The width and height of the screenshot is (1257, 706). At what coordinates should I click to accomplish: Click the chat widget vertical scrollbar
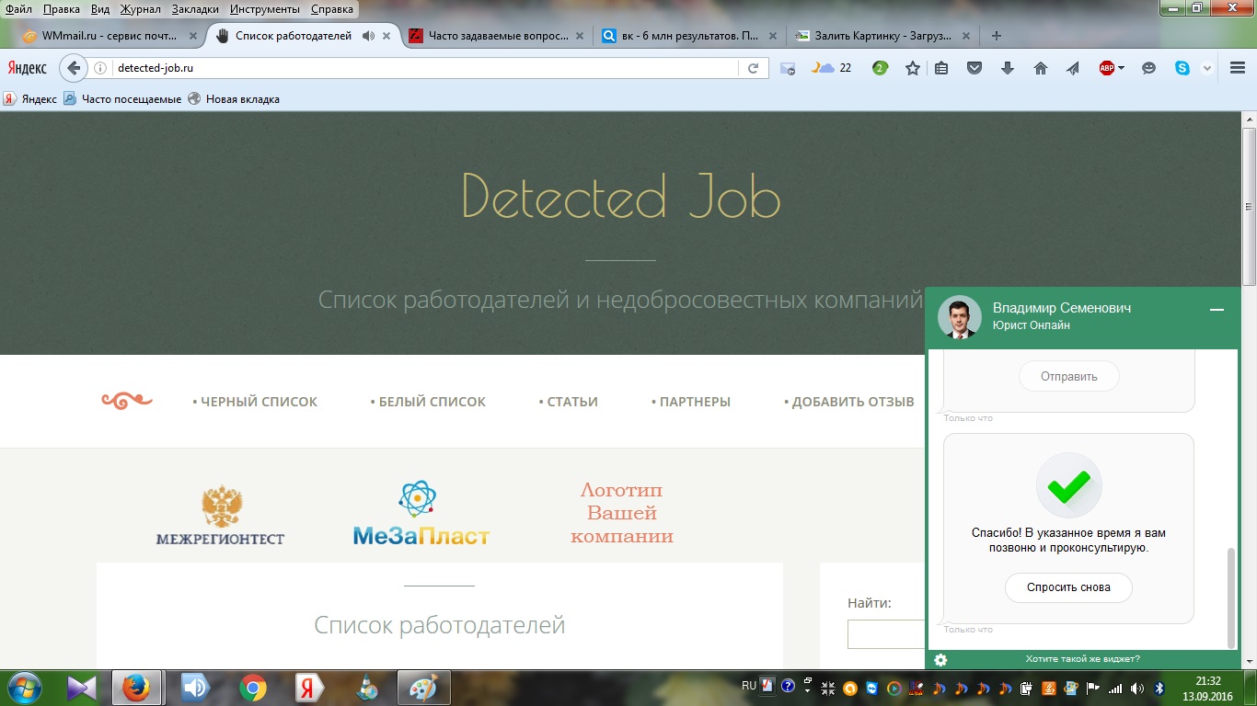(x=1232, y=598)
